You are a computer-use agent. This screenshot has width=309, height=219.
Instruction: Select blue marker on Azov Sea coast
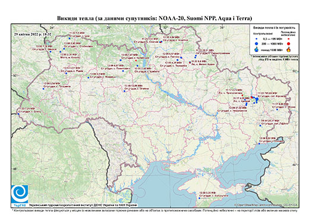click(x=259, y=143)
